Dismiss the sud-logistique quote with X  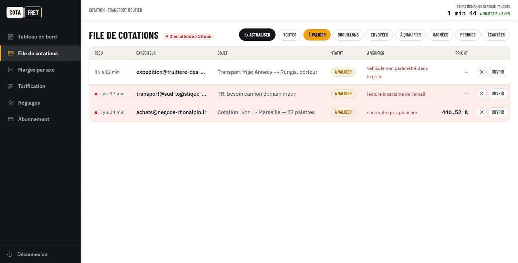(x=482, y=94)
